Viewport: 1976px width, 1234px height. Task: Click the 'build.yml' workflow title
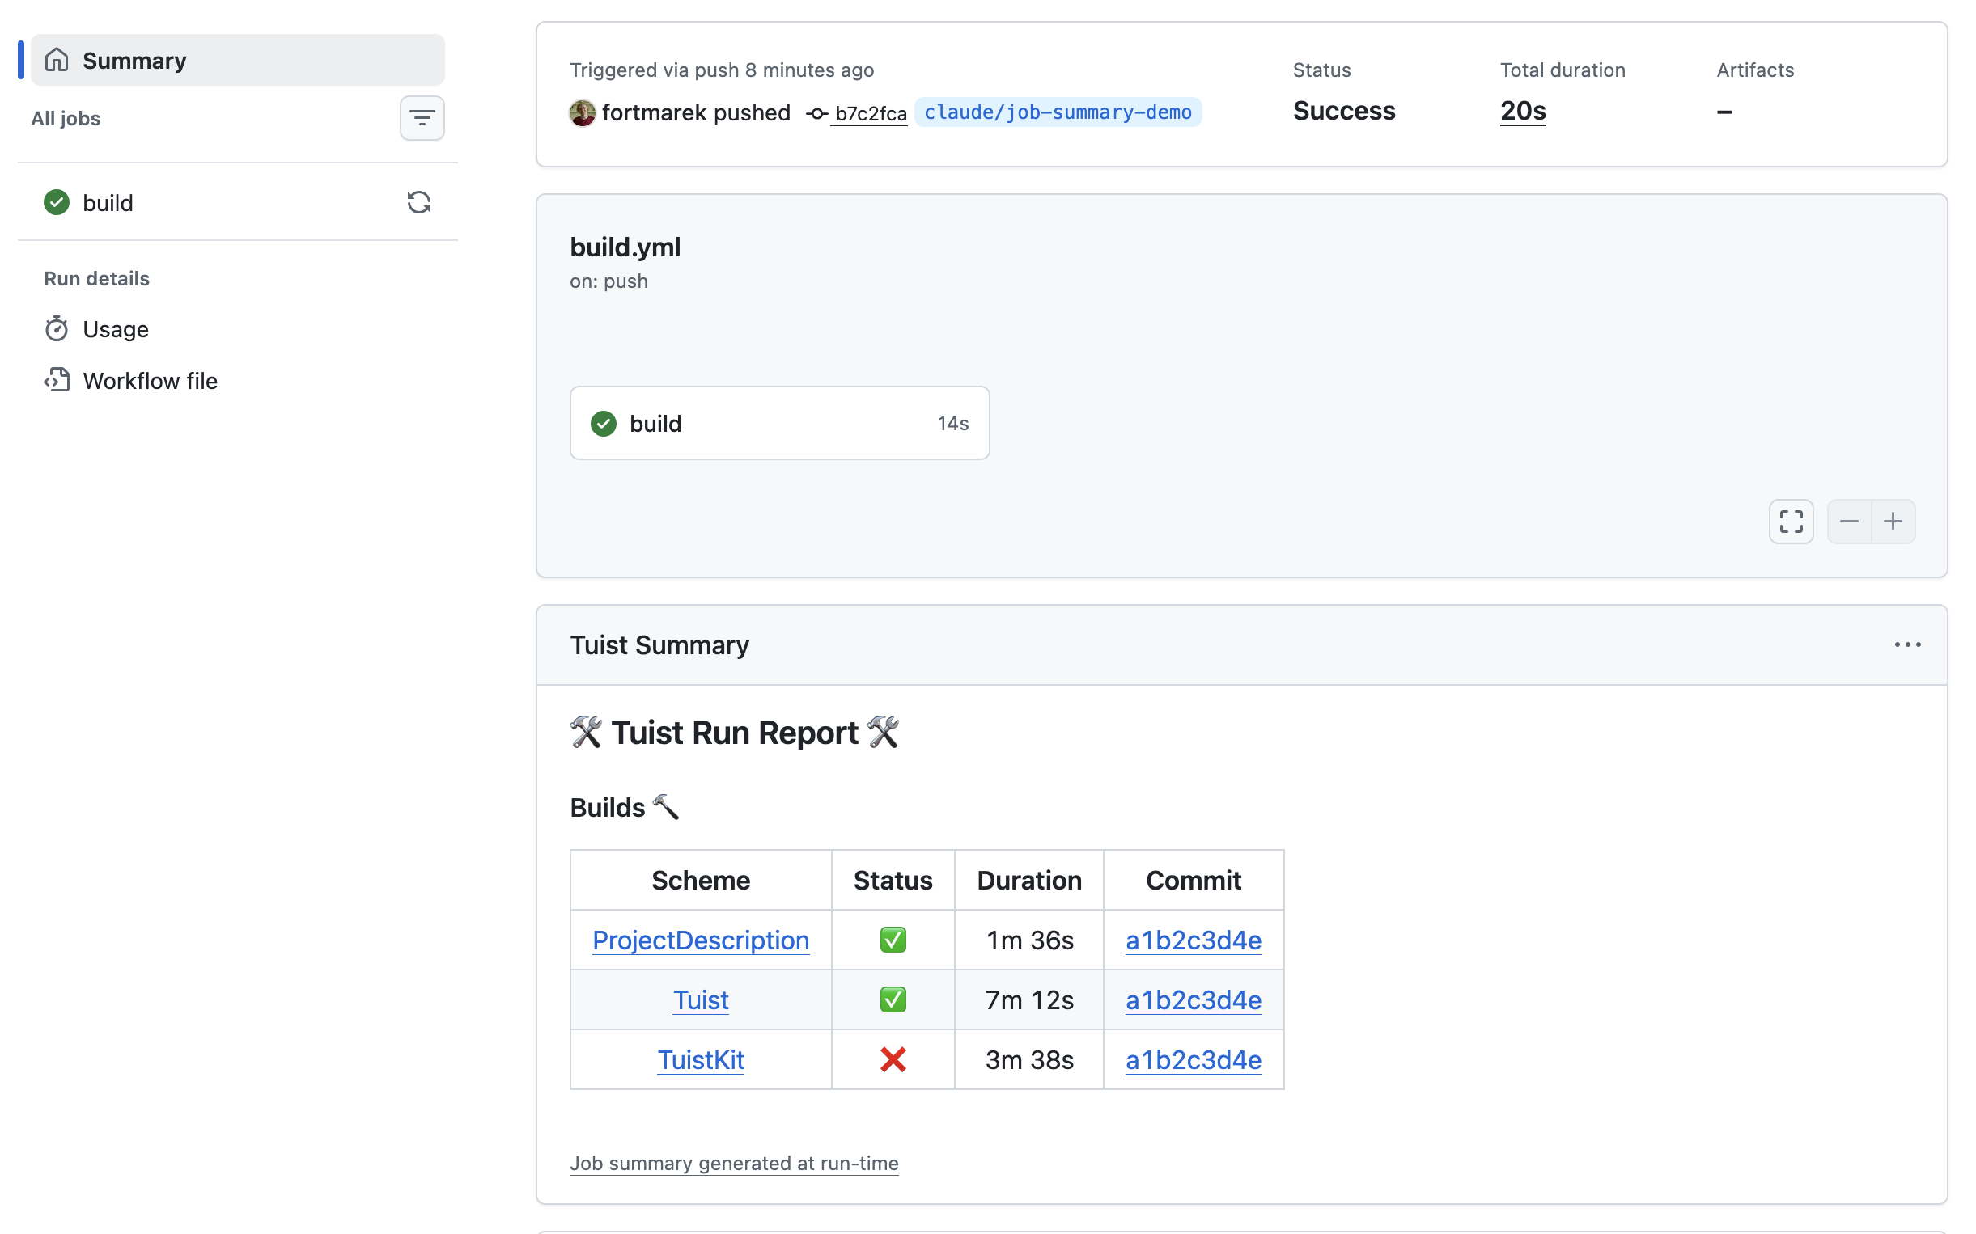coord(625,247)
